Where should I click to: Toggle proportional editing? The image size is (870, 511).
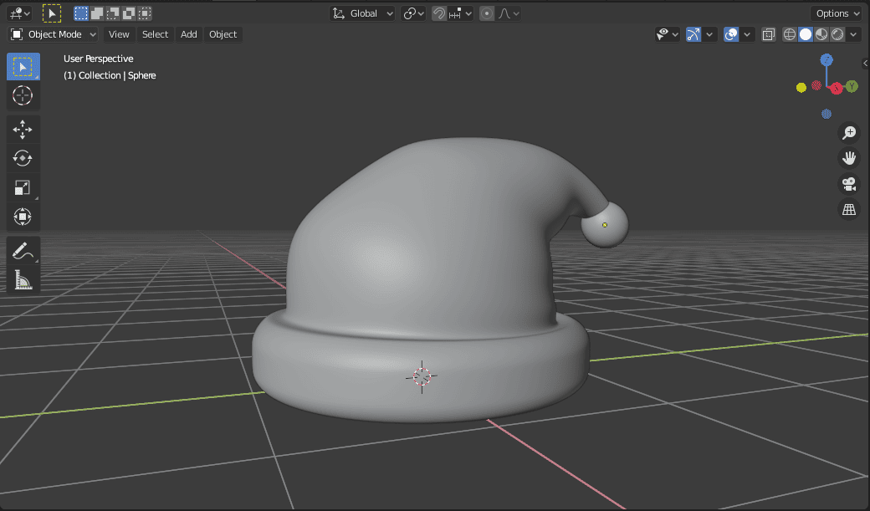tap(486, 13)
